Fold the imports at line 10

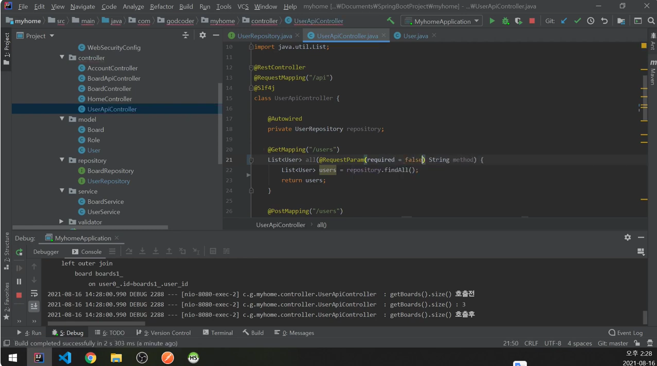251,47
